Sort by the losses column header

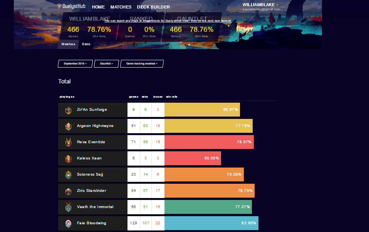click(x=158, y=97)
